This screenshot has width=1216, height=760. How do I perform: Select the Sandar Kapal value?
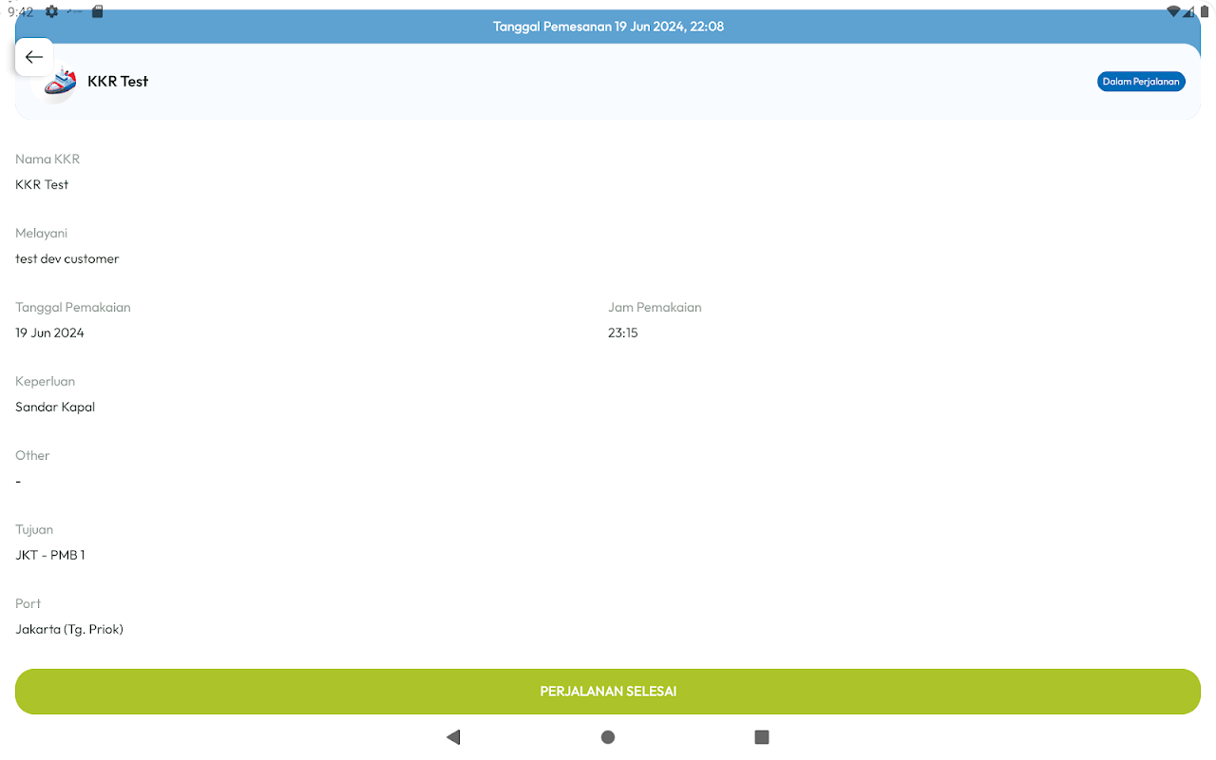[55, 407]
